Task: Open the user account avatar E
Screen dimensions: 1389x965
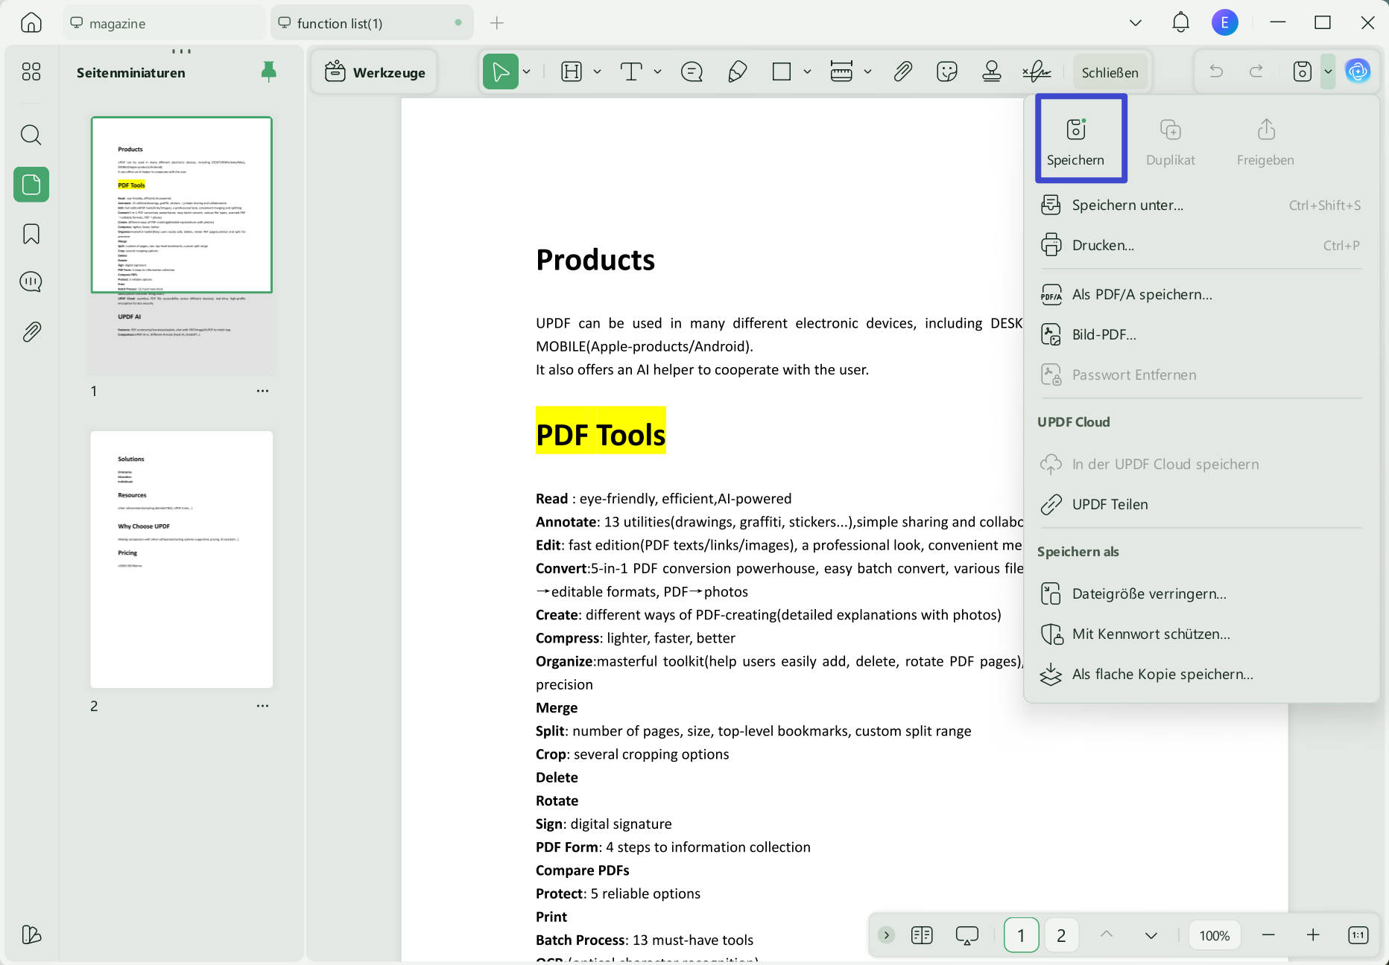Action: 1224,23
